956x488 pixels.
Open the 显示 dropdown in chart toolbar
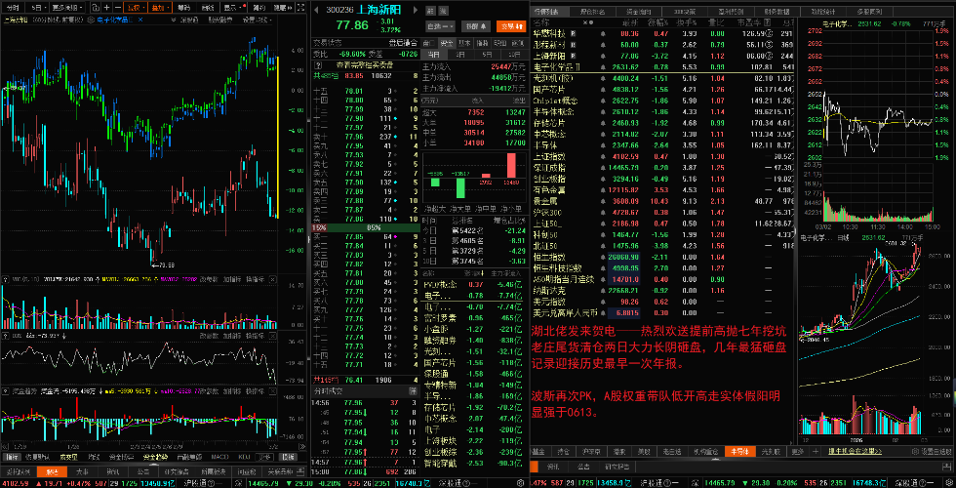pyautogui.click(x=233, y=8)
